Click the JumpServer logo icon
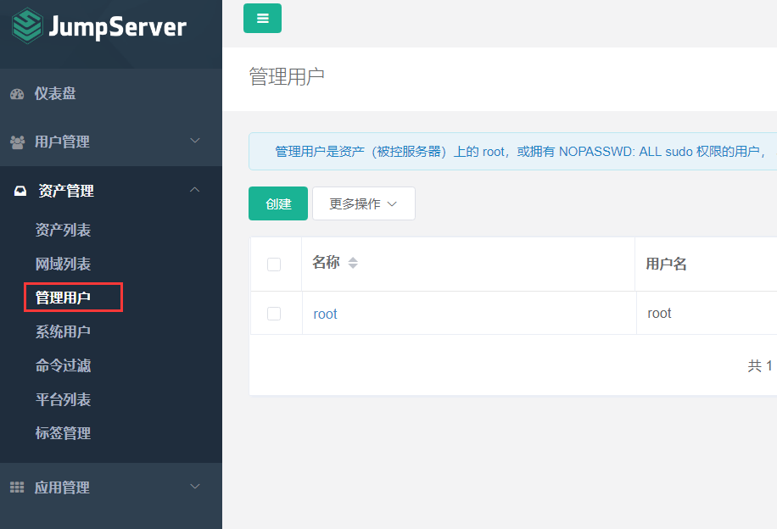 click(x=27, y=25)
